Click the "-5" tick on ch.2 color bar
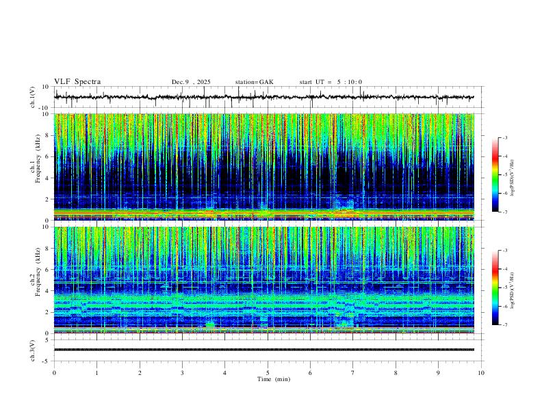Viewport: 542px width, 418px height. point(504,288)
